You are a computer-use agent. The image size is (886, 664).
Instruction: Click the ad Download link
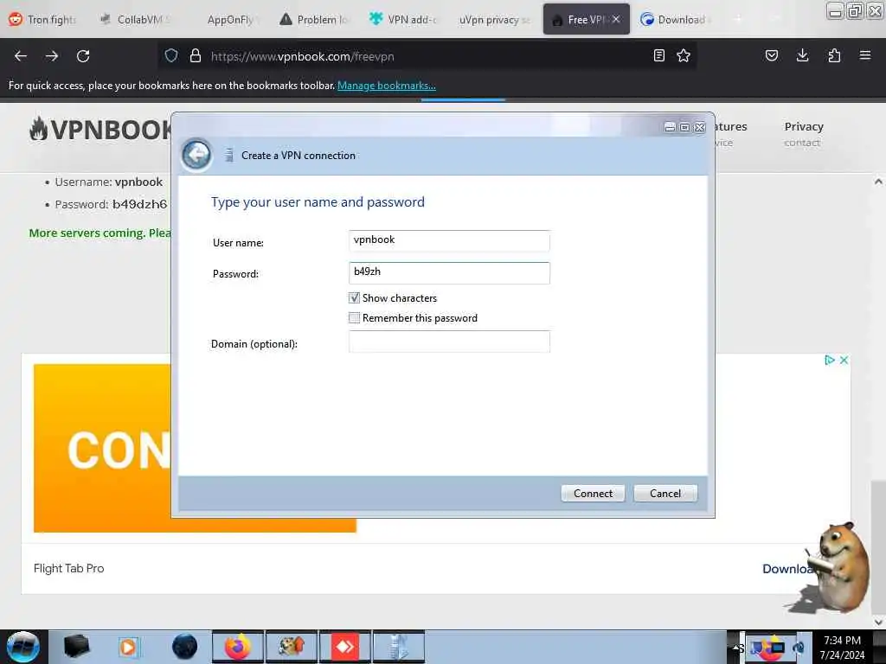tap(788, 569)
